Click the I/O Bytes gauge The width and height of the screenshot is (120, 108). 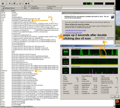[x=66, y=71]
